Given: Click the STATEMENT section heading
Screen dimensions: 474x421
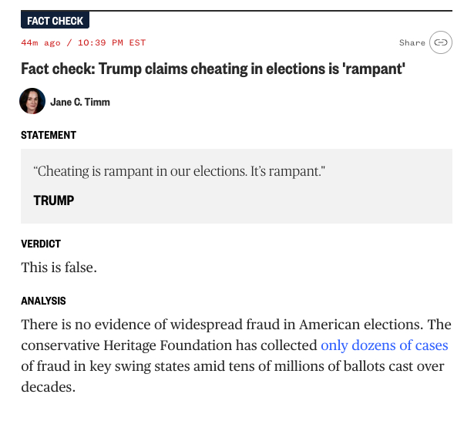Looking at the screenshot, I should (49, 135).
